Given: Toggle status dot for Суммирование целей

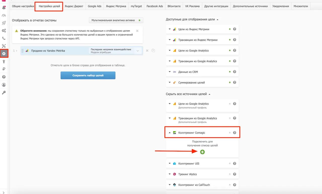Looking at the screenshot, I should [230, 82].
